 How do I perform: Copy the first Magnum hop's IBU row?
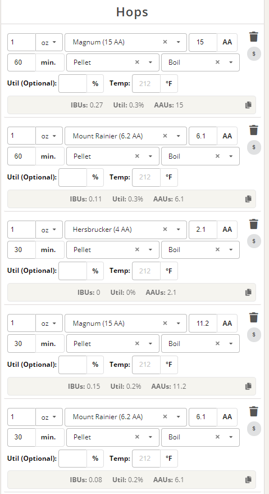tap(248, 105)
